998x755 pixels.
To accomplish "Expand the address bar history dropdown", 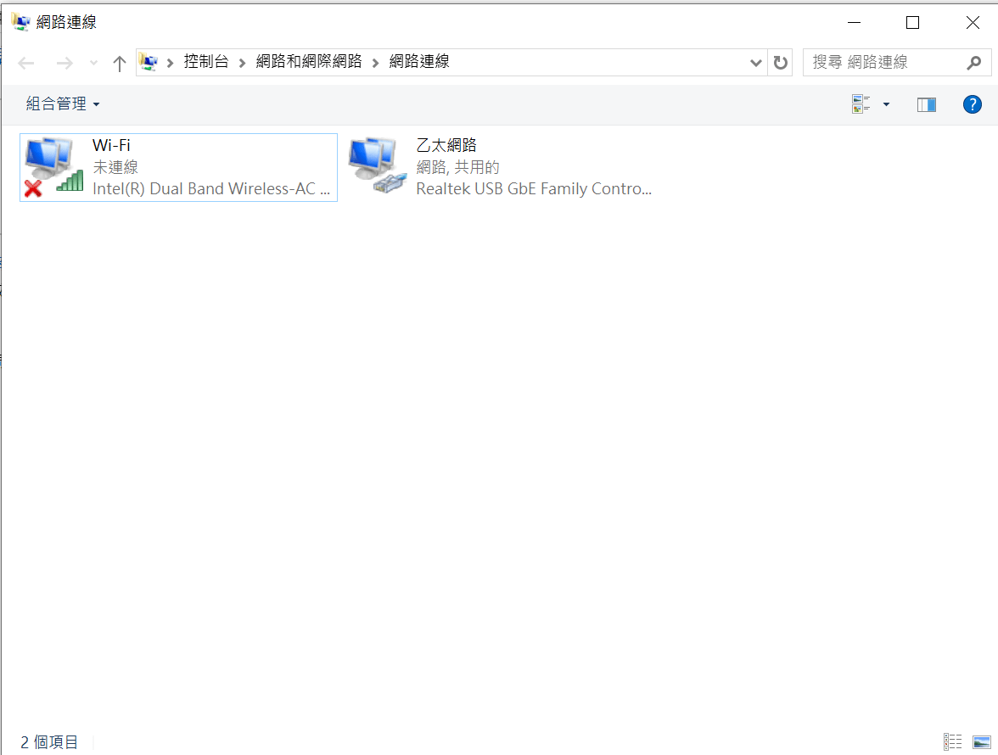I will click(755, 62).
